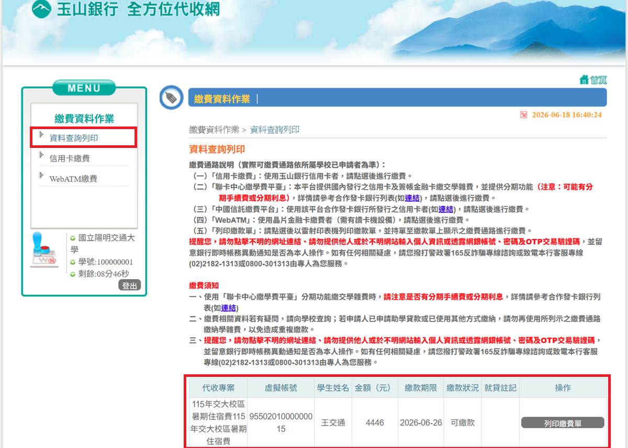Click the 繳款狀況 column header
628x448 pixels.
(x=463, y=388)
